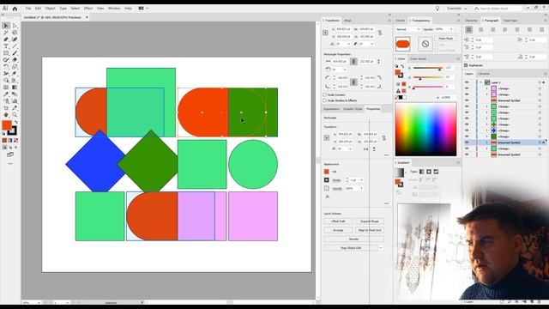This screenshot has width=549, height=309.
Task: Select the Artboard tool
Action: (x=6, y=108)
